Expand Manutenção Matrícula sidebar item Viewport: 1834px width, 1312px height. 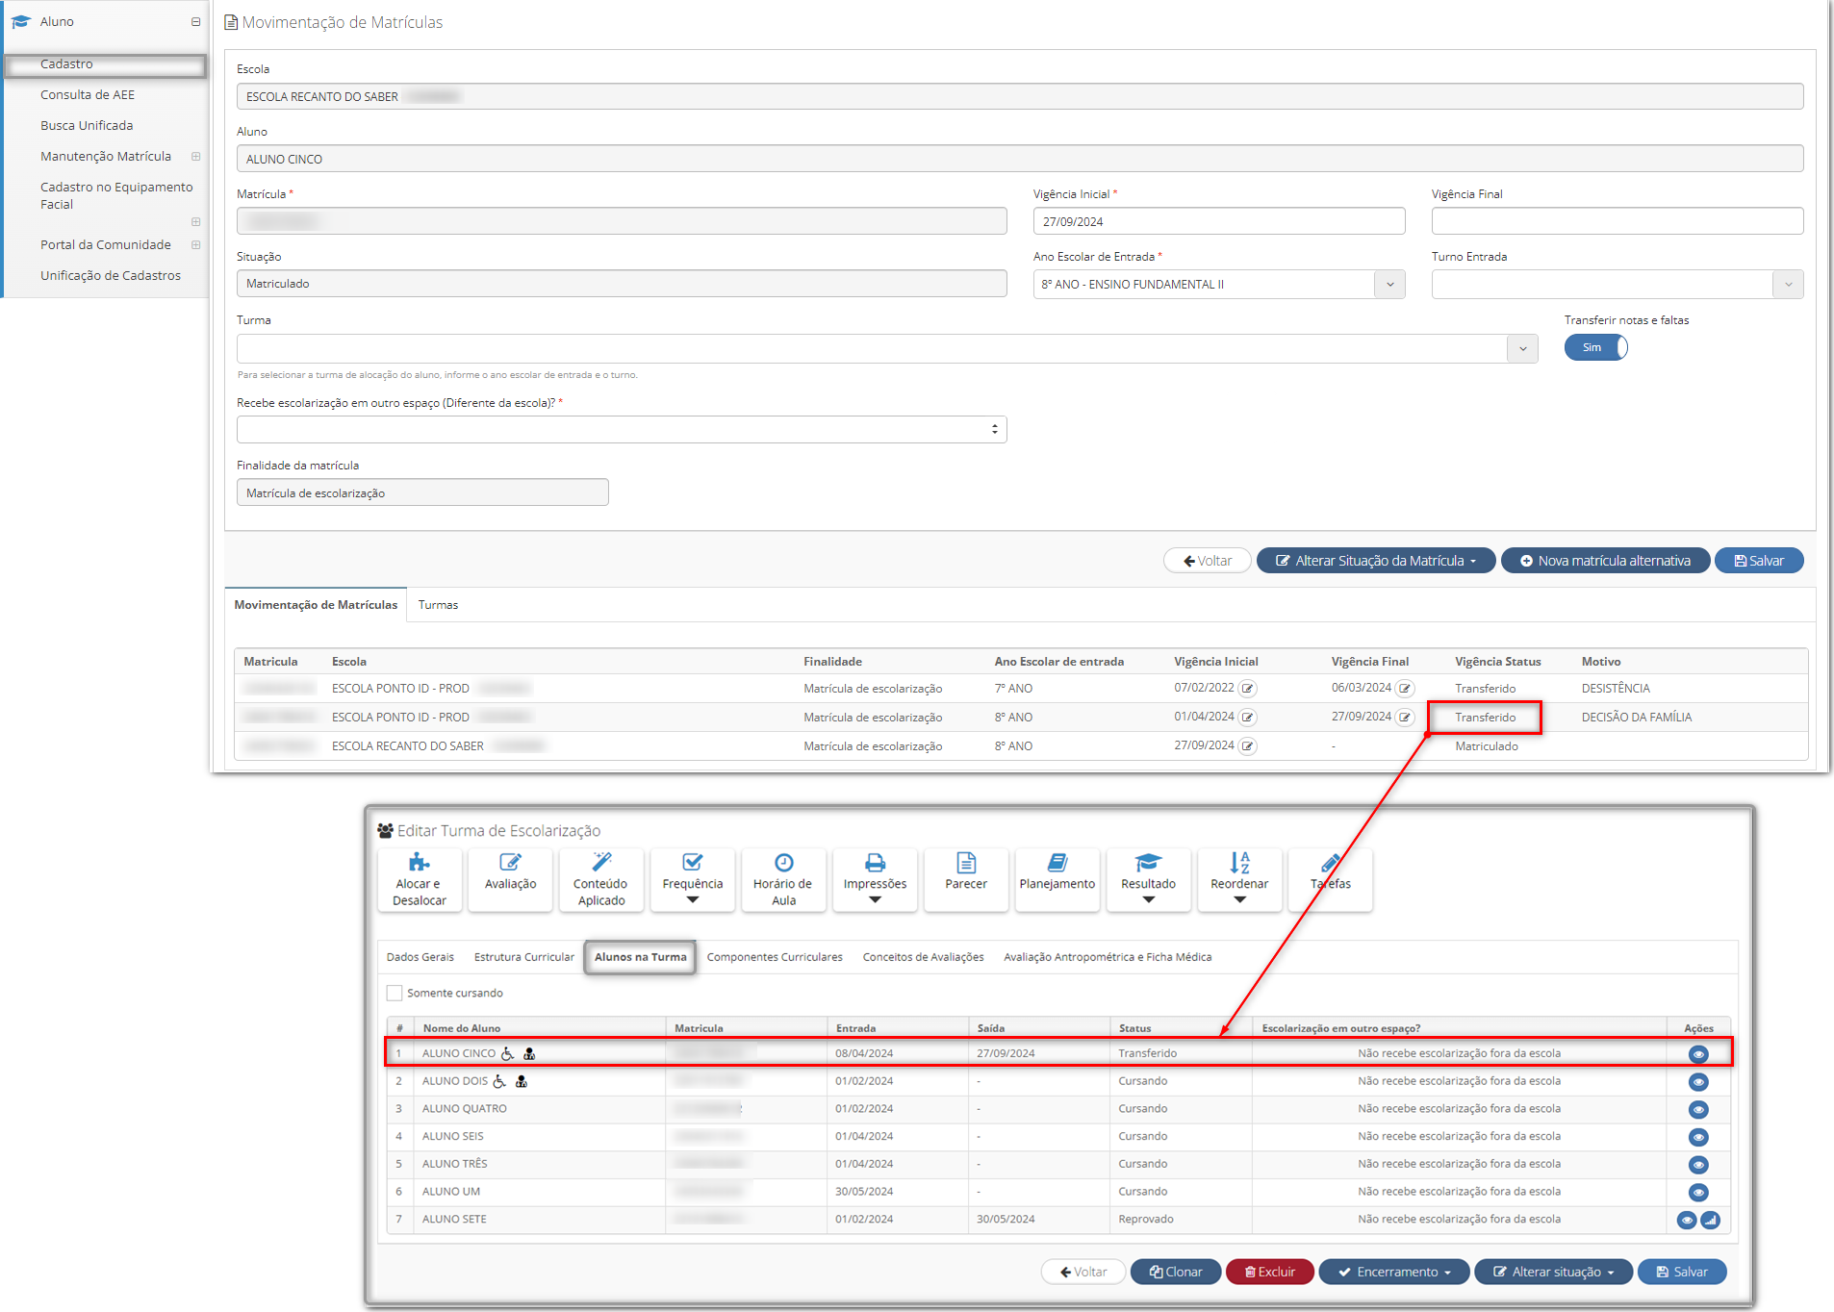tap(195, 156)
